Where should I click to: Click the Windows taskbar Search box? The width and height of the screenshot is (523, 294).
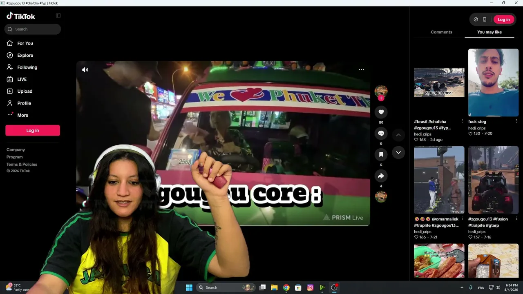click(225, 287)
